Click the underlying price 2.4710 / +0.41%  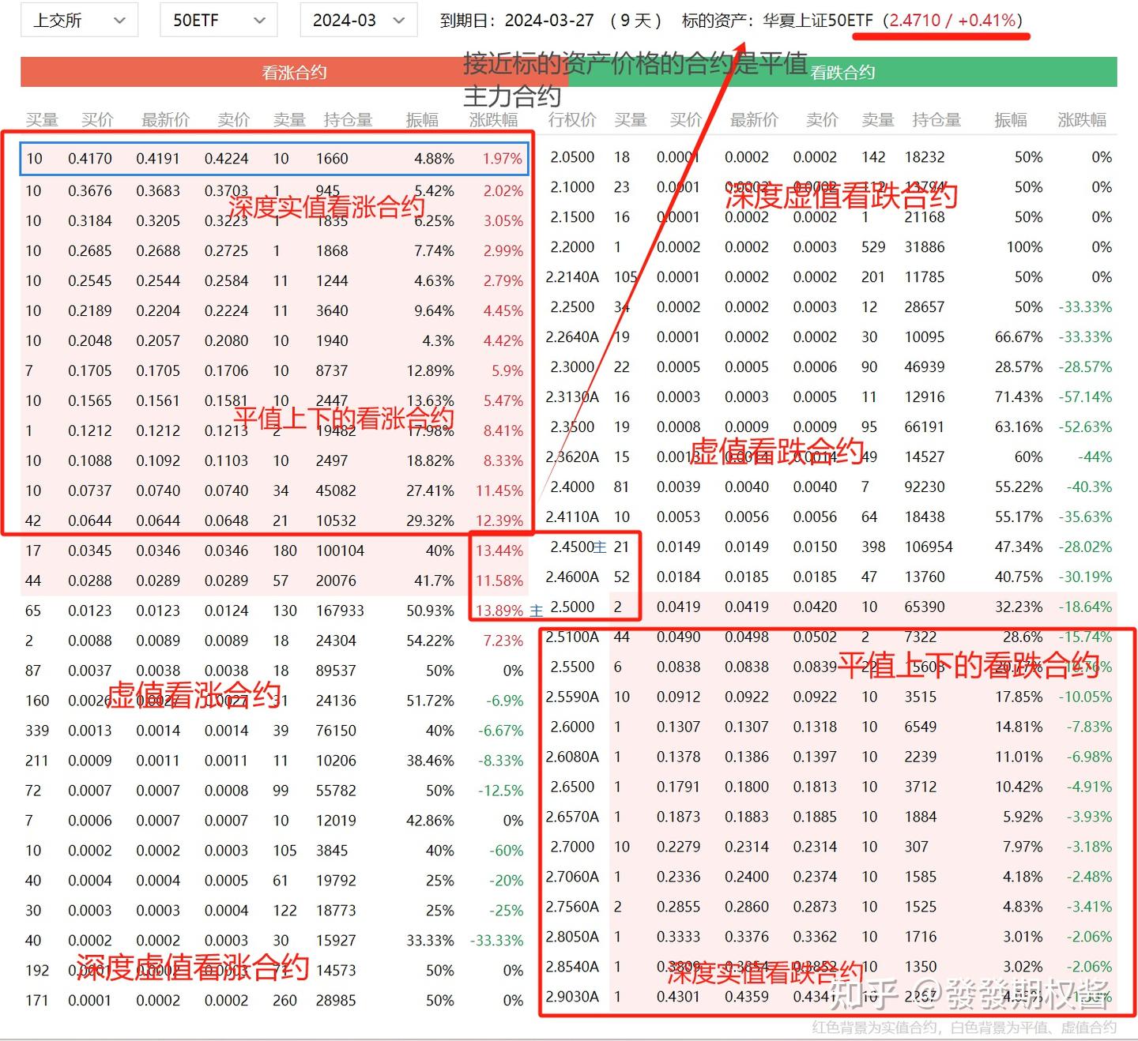(x=953, y=21)
